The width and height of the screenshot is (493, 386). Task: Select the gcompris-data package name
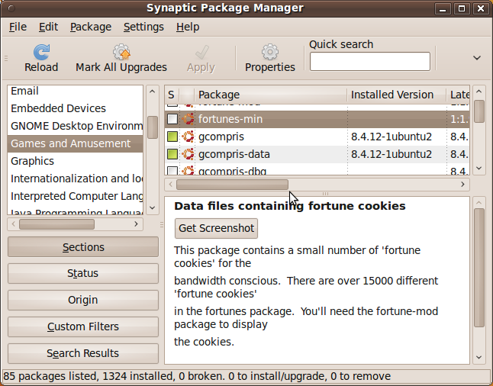pos(234,154)
